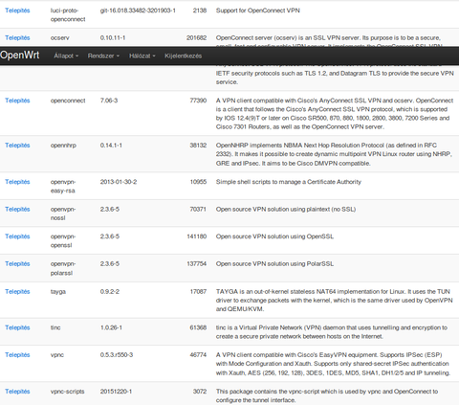Click size value 38132
Image resolution: width=459 pixels, height=405 pixels.
click(198, 146)
